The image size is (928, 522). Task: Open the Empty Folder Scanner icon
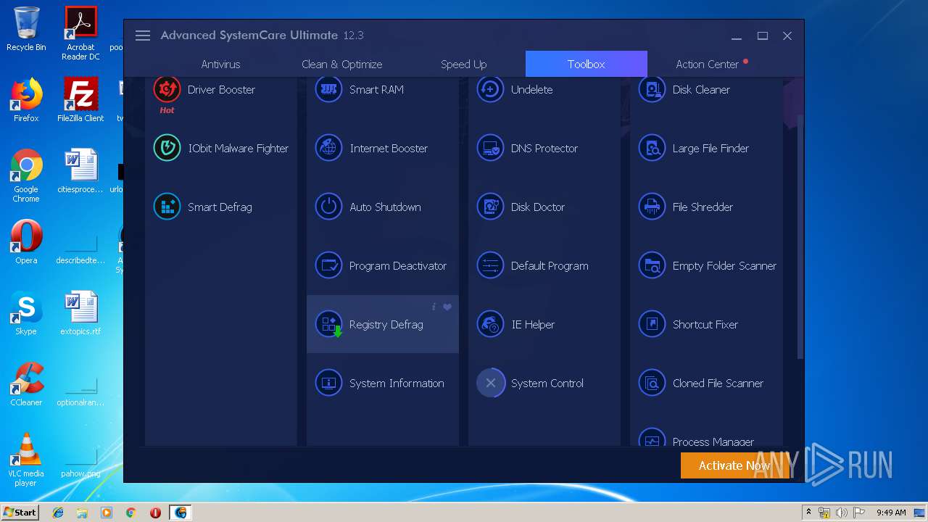pyautogui.click(x=652, y=265)
